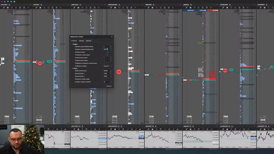Viewport: 274px width, 154px height.
Task: Click the volume size grid at fifth panel bottom
Action: tap(151, 120)
